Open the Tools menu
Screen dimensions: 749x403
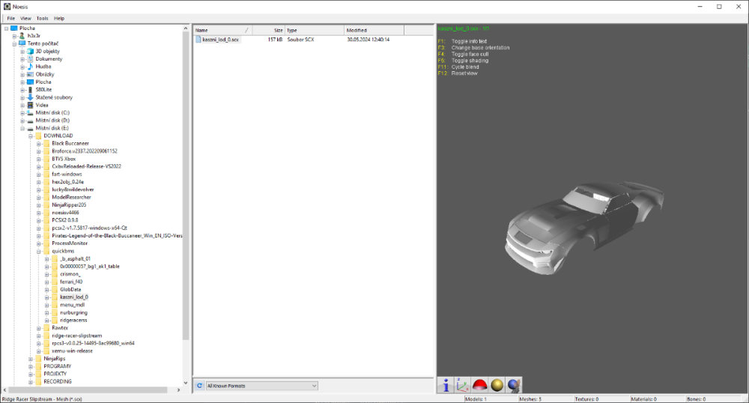tap(43, 18)
